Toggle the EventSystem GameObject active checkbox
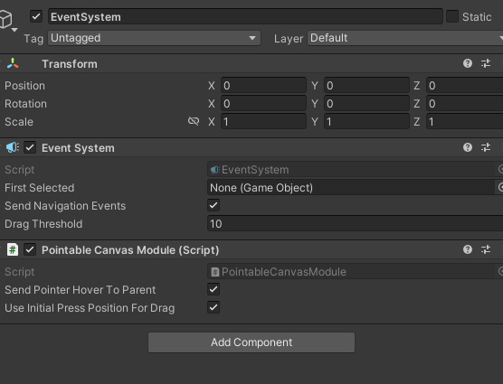Screen dimensions: 503x384 pyautogui.click(x=36, y=16)
